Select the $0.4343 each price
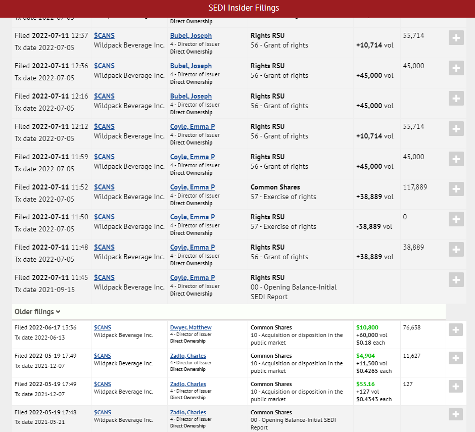475x432 pixels. point(374,399)
